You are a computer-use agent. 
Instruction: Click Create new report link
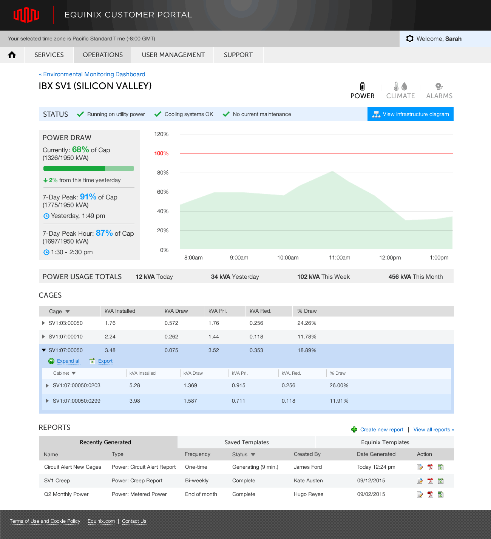[382, 429]
